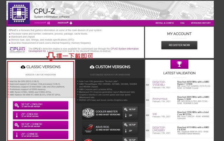Click 'Intel Iris Xe GPU (DG1) (1.96.1)' line

(24, 81)
